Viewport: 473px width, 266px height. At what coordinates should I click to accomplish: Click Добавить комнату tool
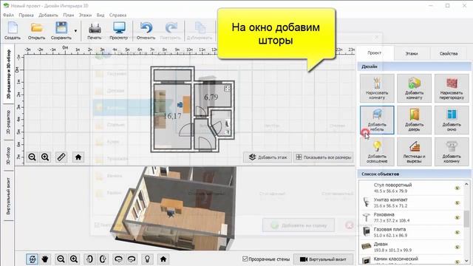pyautogui.click(x=414, y=88)
